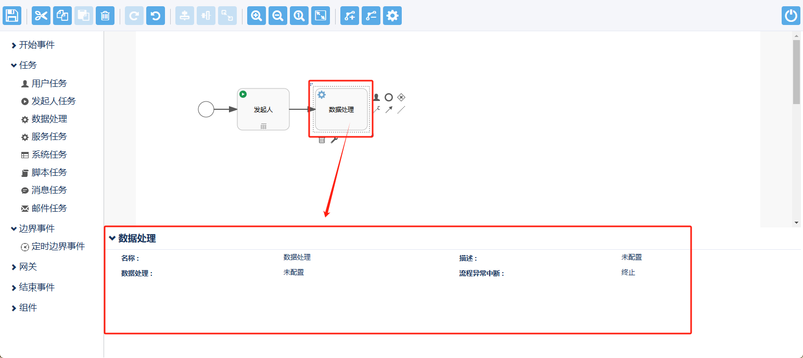Cut the selected element with the scissors icon

[x=41, y=16]
